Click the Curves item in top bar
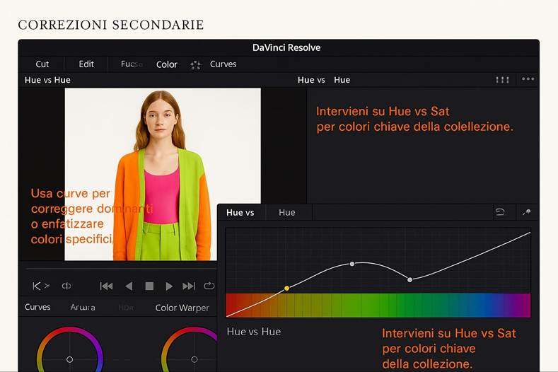558x372 pixels. pyautogui.click(x=223, y=64)
